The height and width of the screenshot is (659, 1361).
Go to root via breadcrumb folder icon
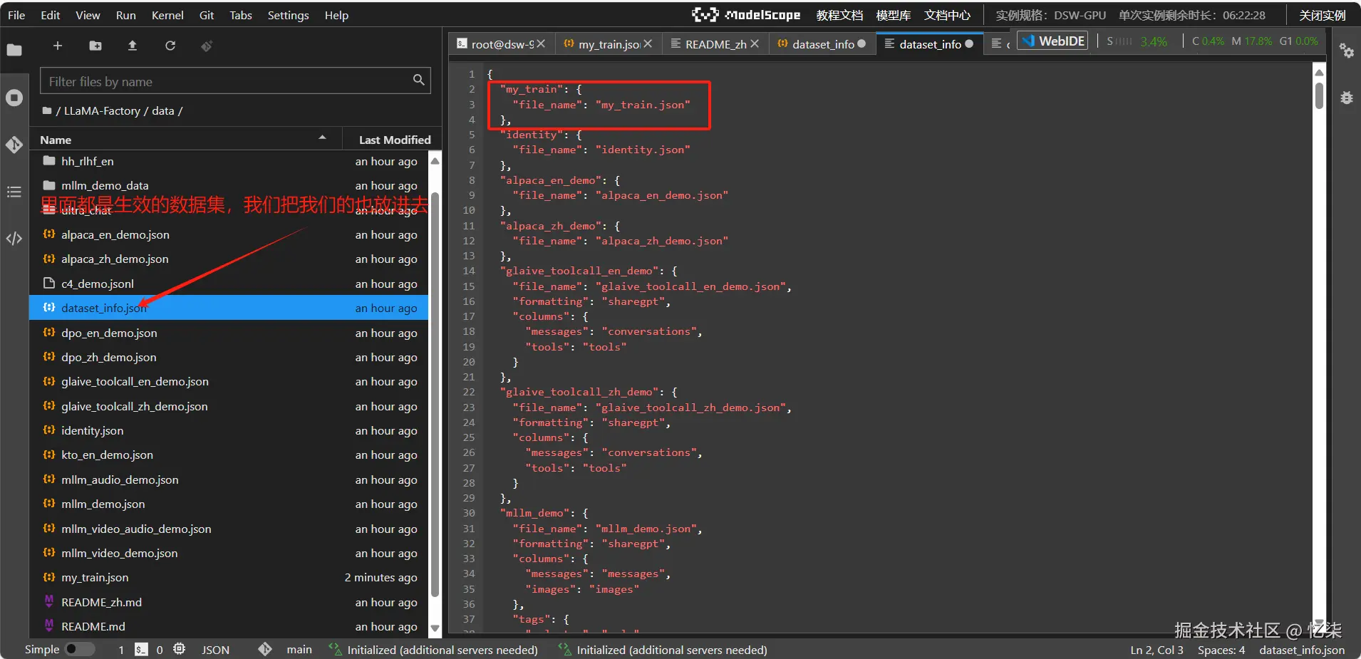47,110
